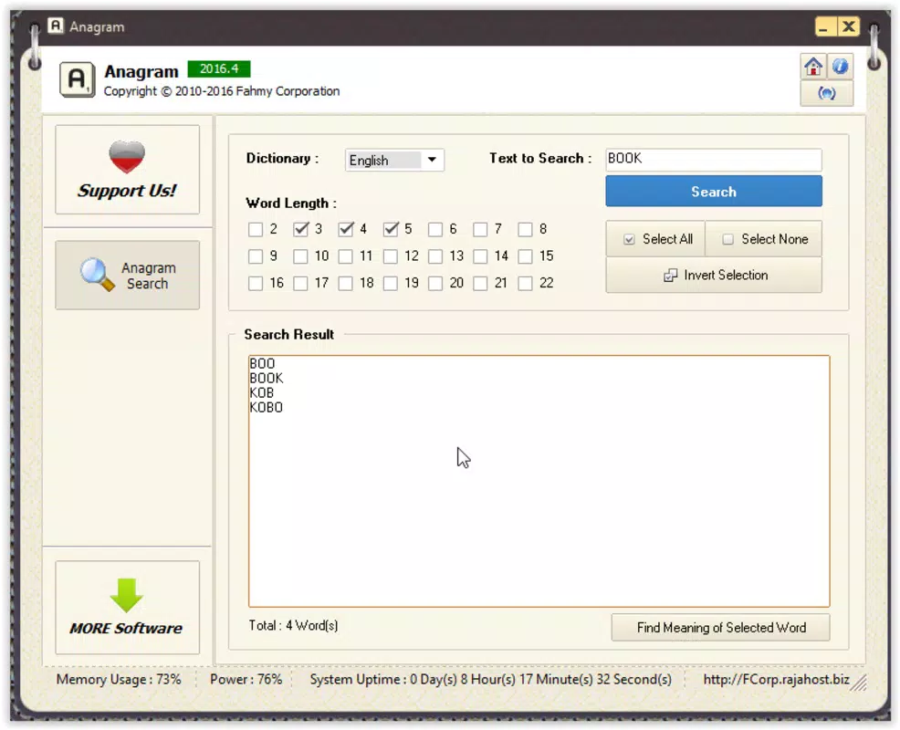900x730 pixels.
Task: Open the home page icon
Action: [813, 67]
